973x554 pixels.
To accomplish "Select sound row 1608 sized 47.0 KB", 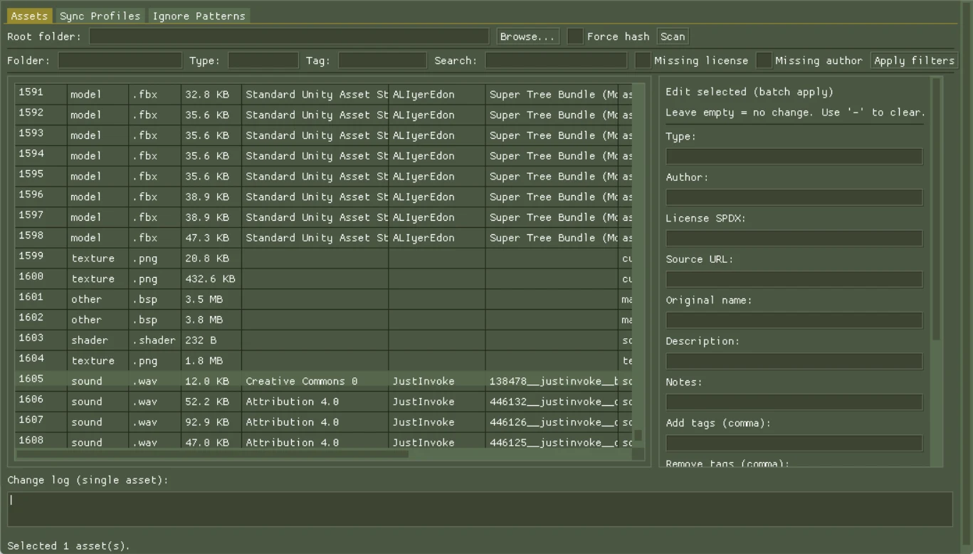I will click(324, 441).
